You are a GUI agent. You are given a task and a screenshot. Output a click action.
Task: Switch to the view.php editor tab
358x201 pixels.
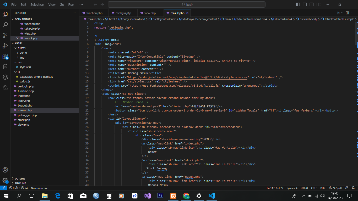[150, 13]
